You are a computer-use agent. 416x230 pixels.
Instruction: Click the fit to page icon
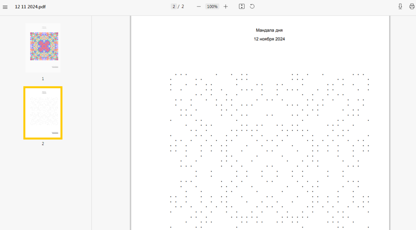tap(242, 7)
